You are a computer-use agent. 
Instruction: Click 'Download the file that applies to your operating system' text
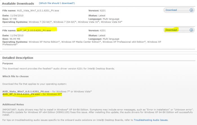click(35, 84)
